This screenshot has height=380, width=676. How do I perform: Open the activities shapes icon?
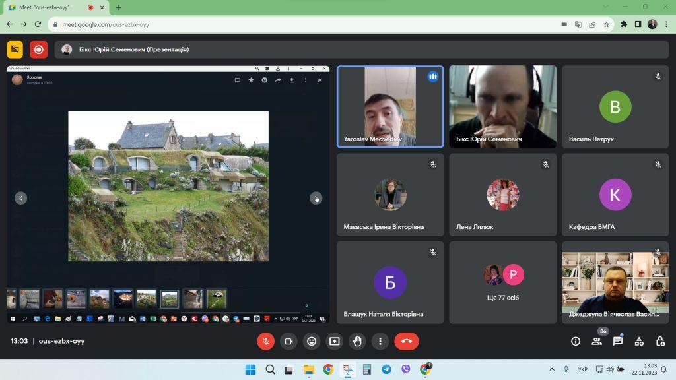click(x=639, y=341)
